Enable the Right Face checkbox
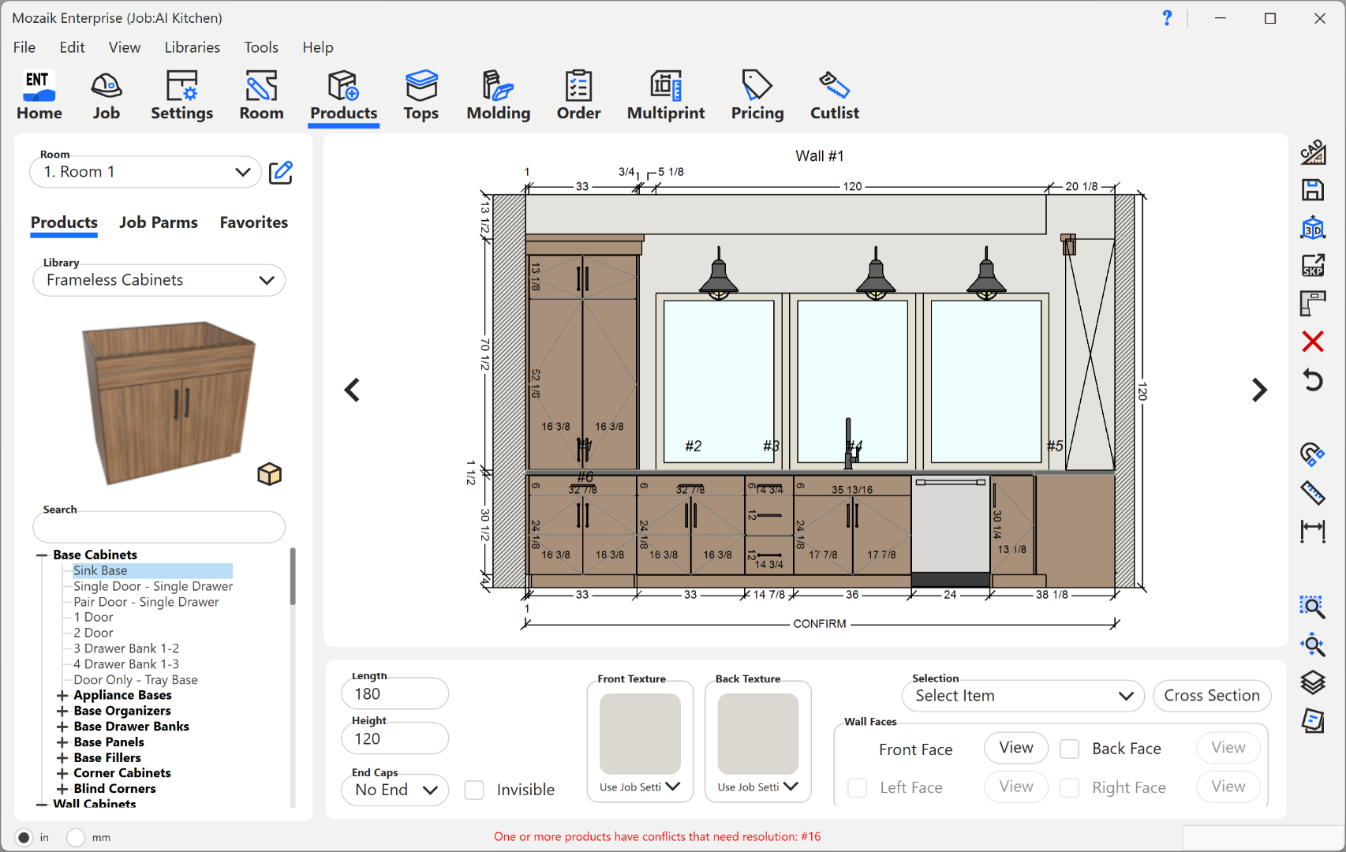Screen dimensions: 1346x852 pyautogui.click(x=1069, y=787)
